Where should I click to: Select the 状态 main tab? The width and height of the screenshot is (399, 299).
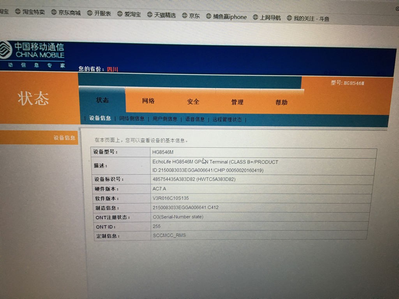point(102,100)
